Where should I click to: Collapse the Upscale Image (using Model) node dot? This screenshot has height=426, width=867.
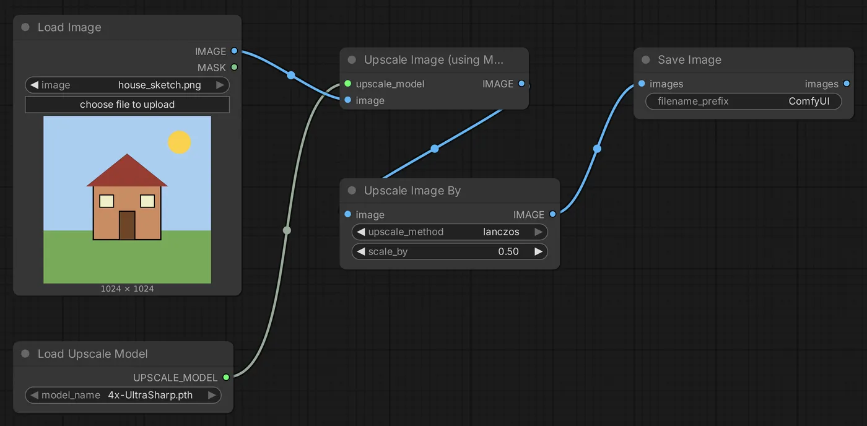pos(352,60)
